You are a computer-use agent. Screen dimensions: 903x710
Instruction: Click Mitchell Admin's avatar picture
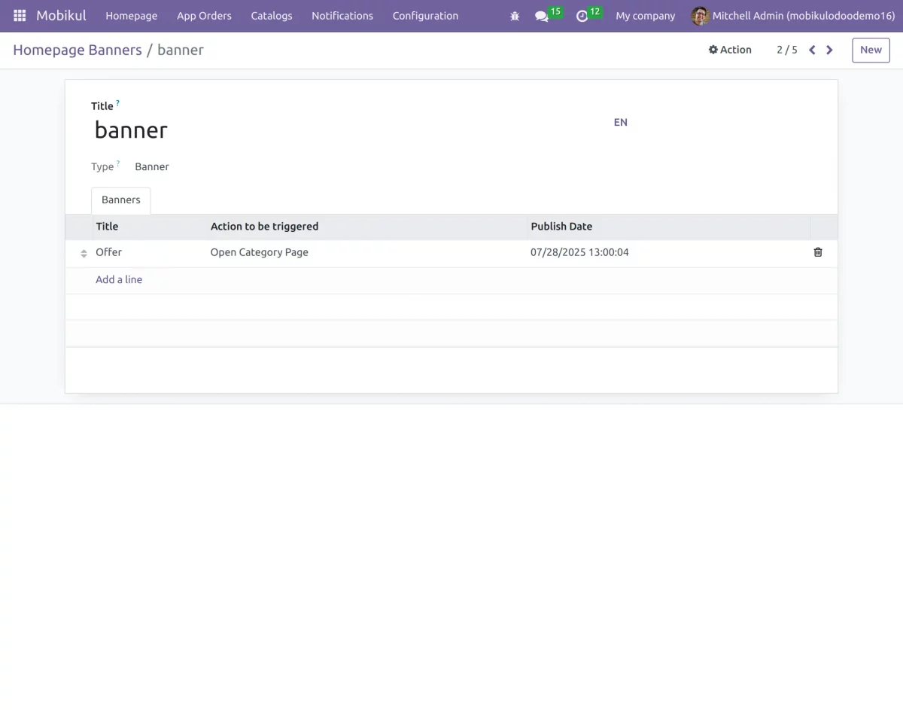700,15
